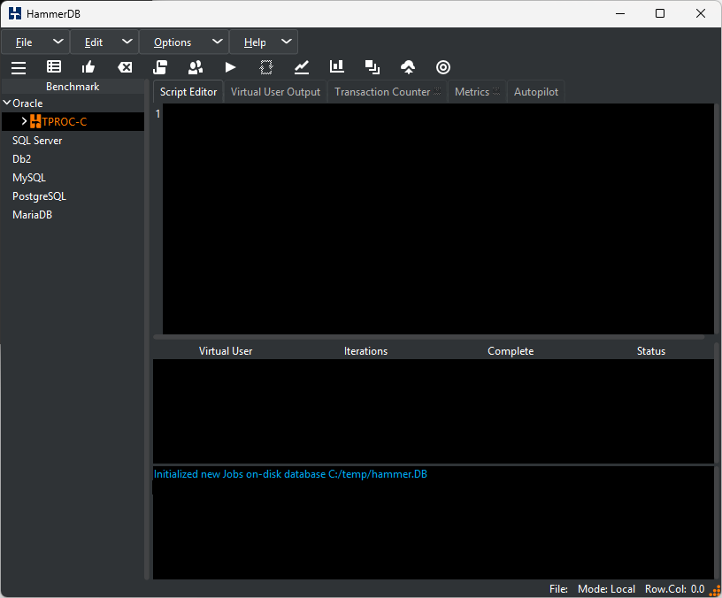722x598 pixels.
Task: Click the cloud upload toolbar icon
Action: [x=408, y=67]
